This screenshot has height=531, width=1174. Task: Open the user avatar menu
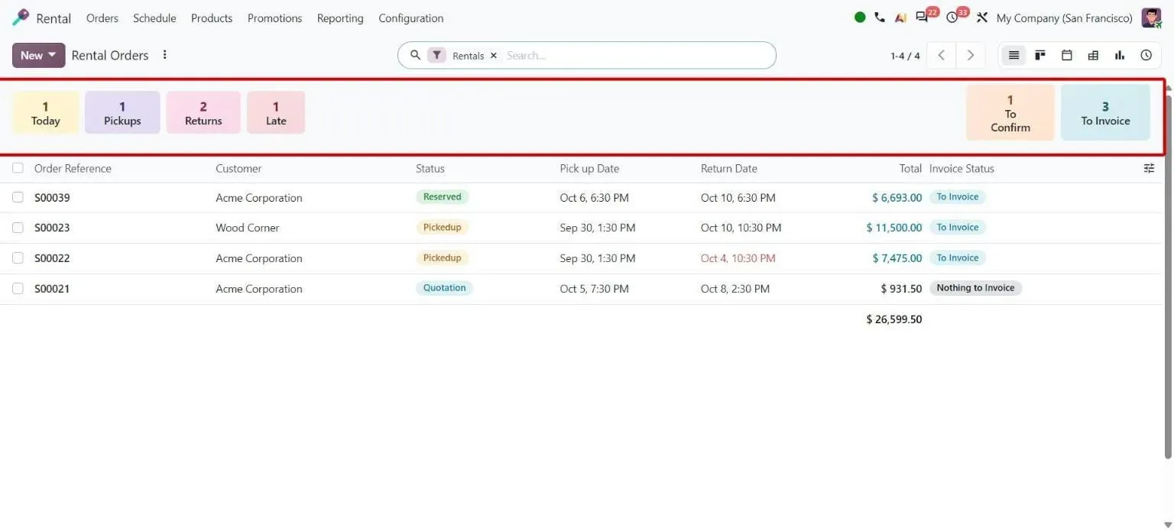[x=1151, y=18]
